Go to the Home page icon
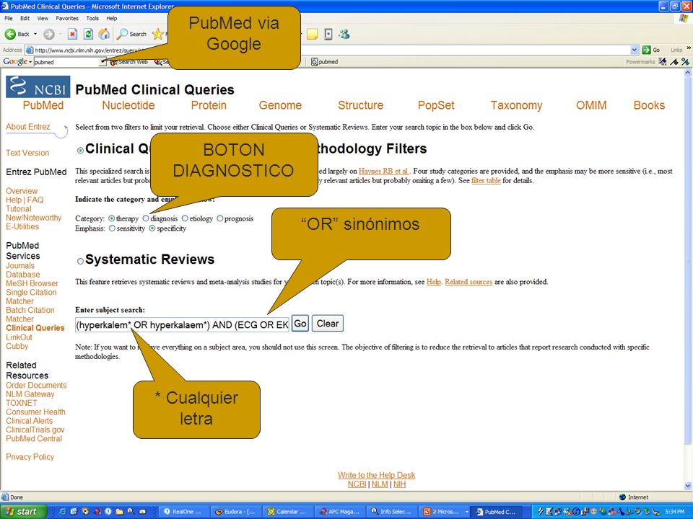 [104, 34]
